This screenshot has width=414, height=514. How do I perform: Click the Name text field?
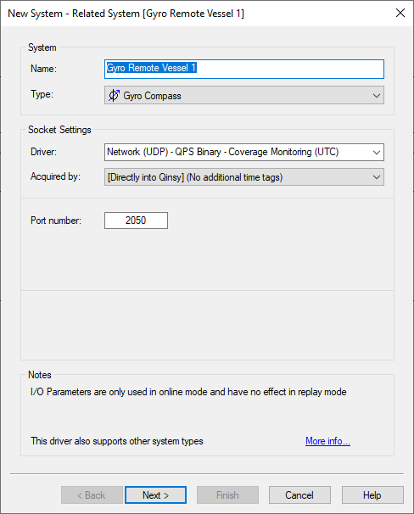coord(244,69)
